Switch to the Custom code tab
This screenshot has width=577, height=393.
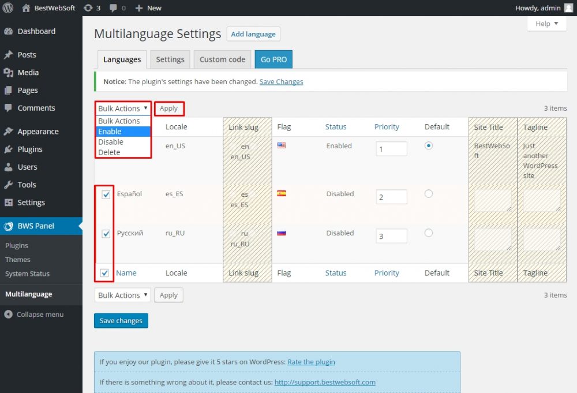coord(222,59)
